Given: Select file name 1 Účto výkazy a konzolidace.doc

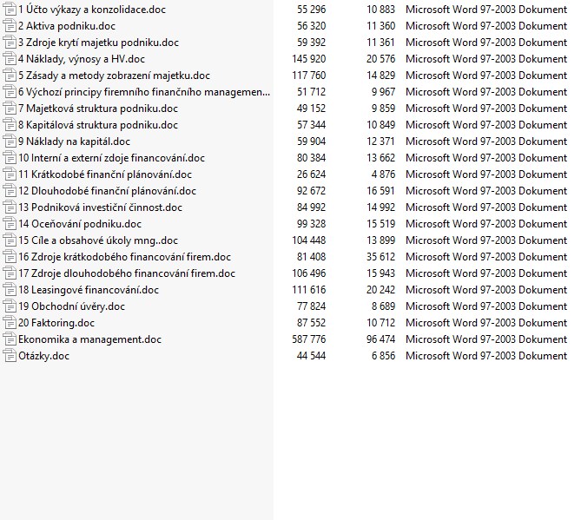Looking at the screenshot, I should 92,10.
